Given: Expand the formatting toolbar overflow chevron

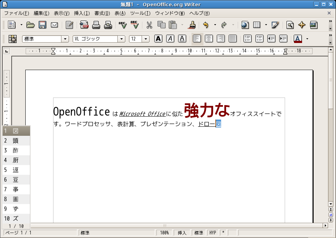Looking at the screenshot, I should 331,35.
